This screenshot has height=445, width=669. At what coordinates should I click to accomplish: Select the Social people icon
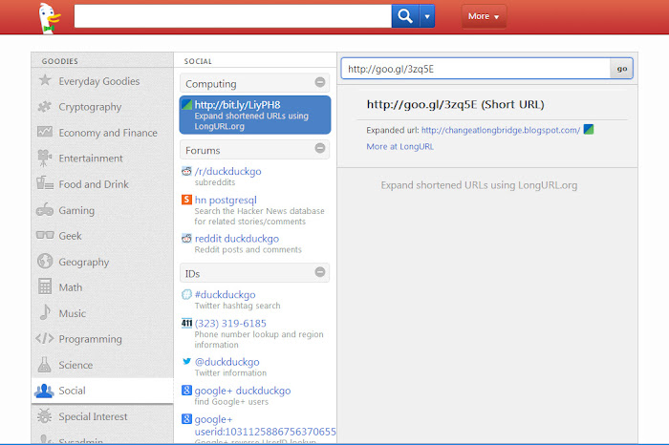pos(45,391)
